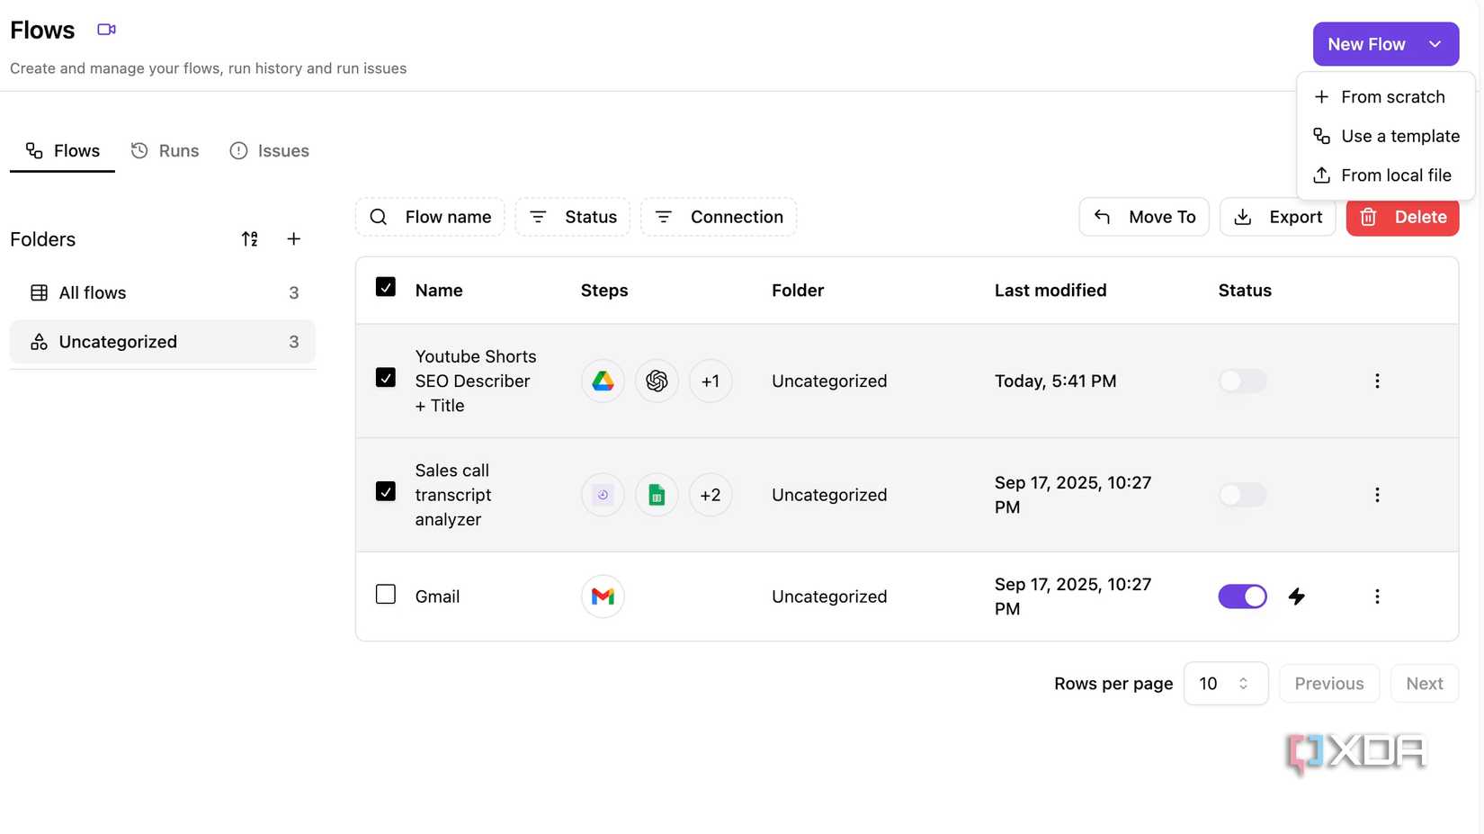Click the sort folders icon in the sidebar
The width and height of the screenshot is (1484, 834).
[x=249, y=238]
